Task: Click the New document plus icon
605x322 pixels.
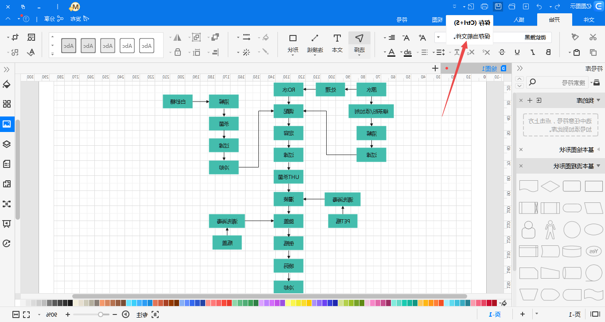Action: [x=526, y=6]
